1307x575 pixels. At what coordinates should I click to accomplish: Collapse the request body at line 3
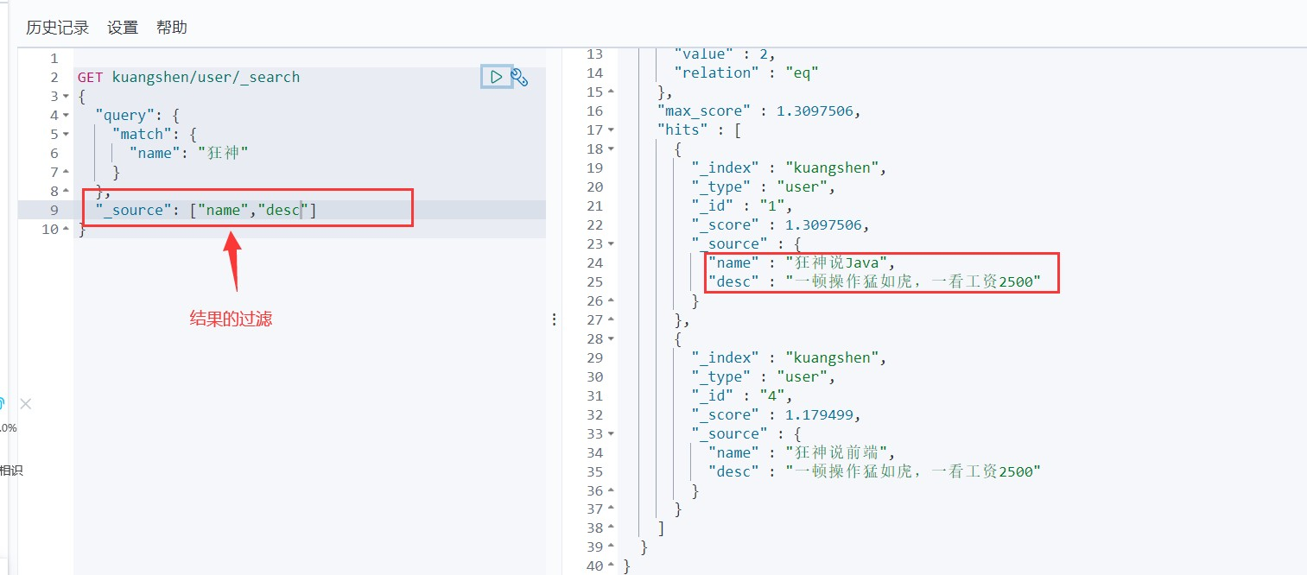[66, 97]
